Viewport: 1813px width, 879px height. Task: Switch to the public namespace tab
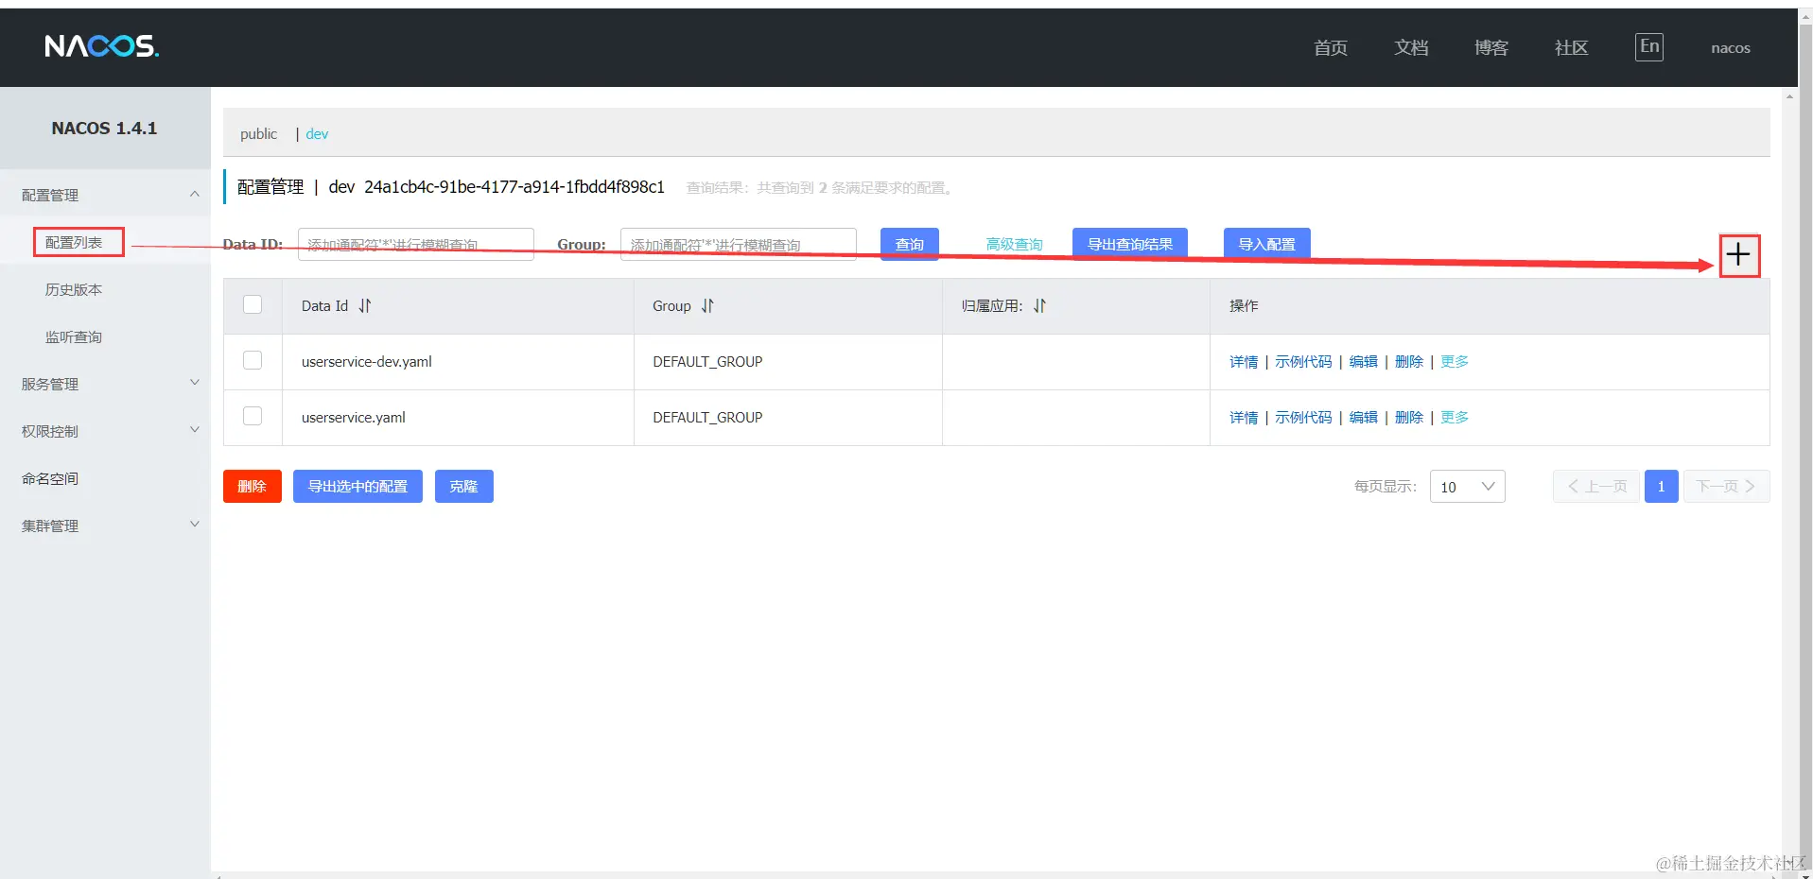pos(258,134)
